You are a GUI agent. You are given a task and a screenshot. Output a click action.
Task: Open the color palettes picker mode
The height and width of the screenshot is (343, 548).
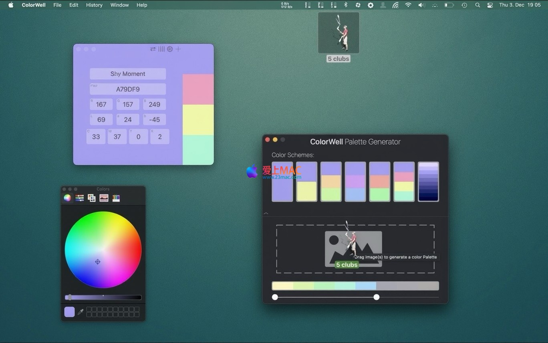(92, 198)
